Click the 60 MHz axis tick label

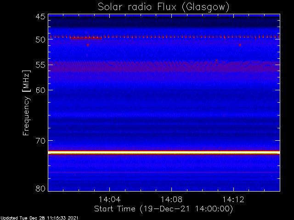(40, 90)
